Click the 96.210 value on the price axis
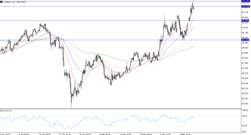Viewport: 251px width, 135px height. click(x=245, y=88)
